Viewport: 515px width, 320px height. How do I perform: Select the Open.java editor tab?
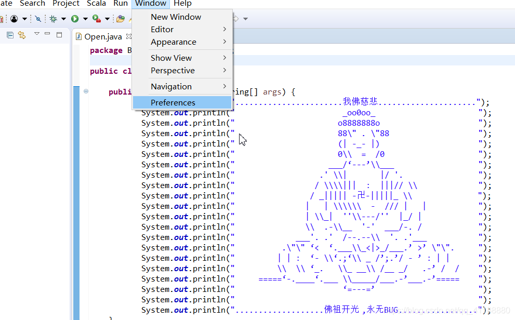coord(103,36)
